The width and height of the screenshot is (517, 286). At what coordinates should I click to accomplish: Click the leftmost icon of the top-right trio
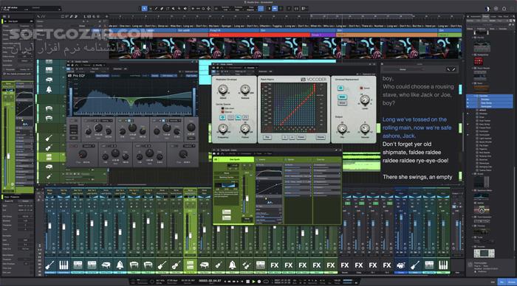(488, 9)
